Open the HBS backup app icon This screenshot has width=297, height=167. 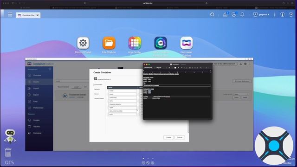161,43
